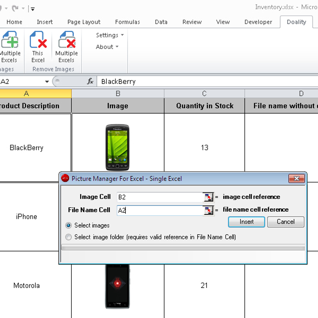Open the About dropdown menu

coord(107,47)
